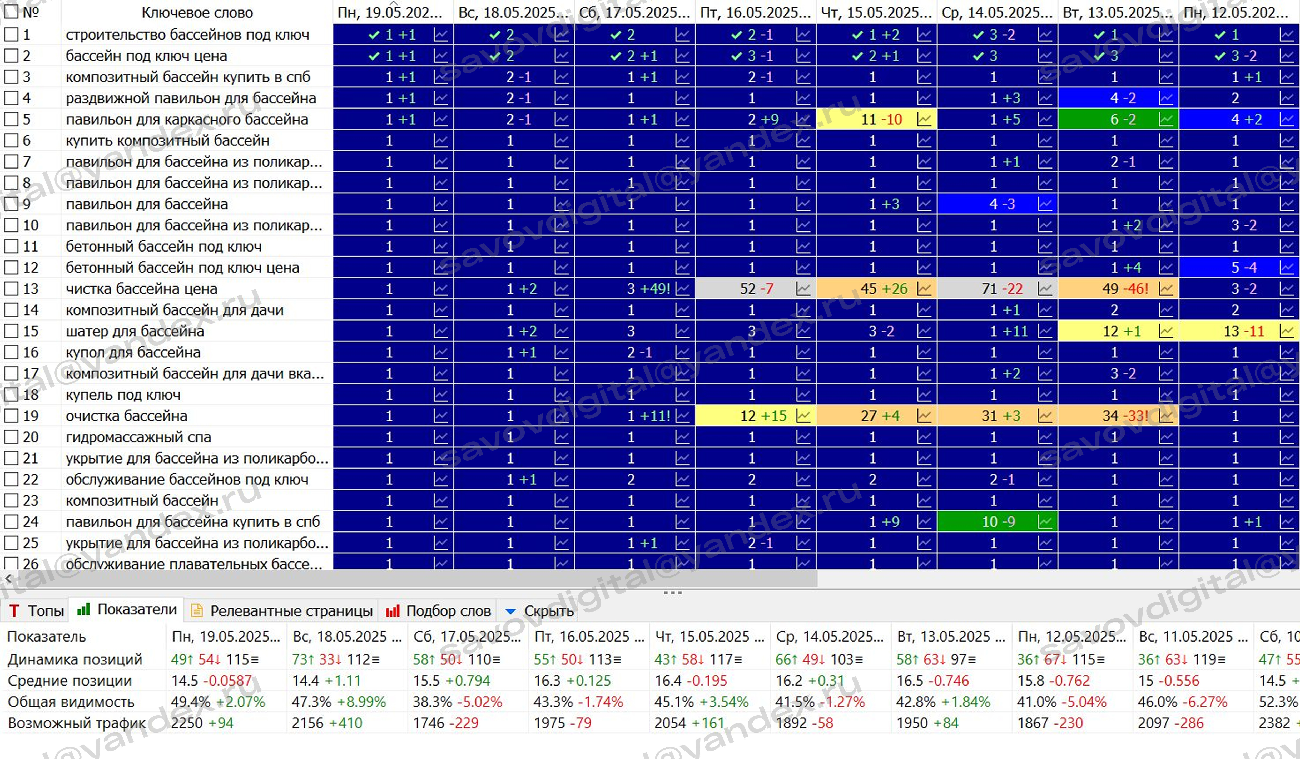
Task: Open the Подбор слов tab
Action: point(438,611)
